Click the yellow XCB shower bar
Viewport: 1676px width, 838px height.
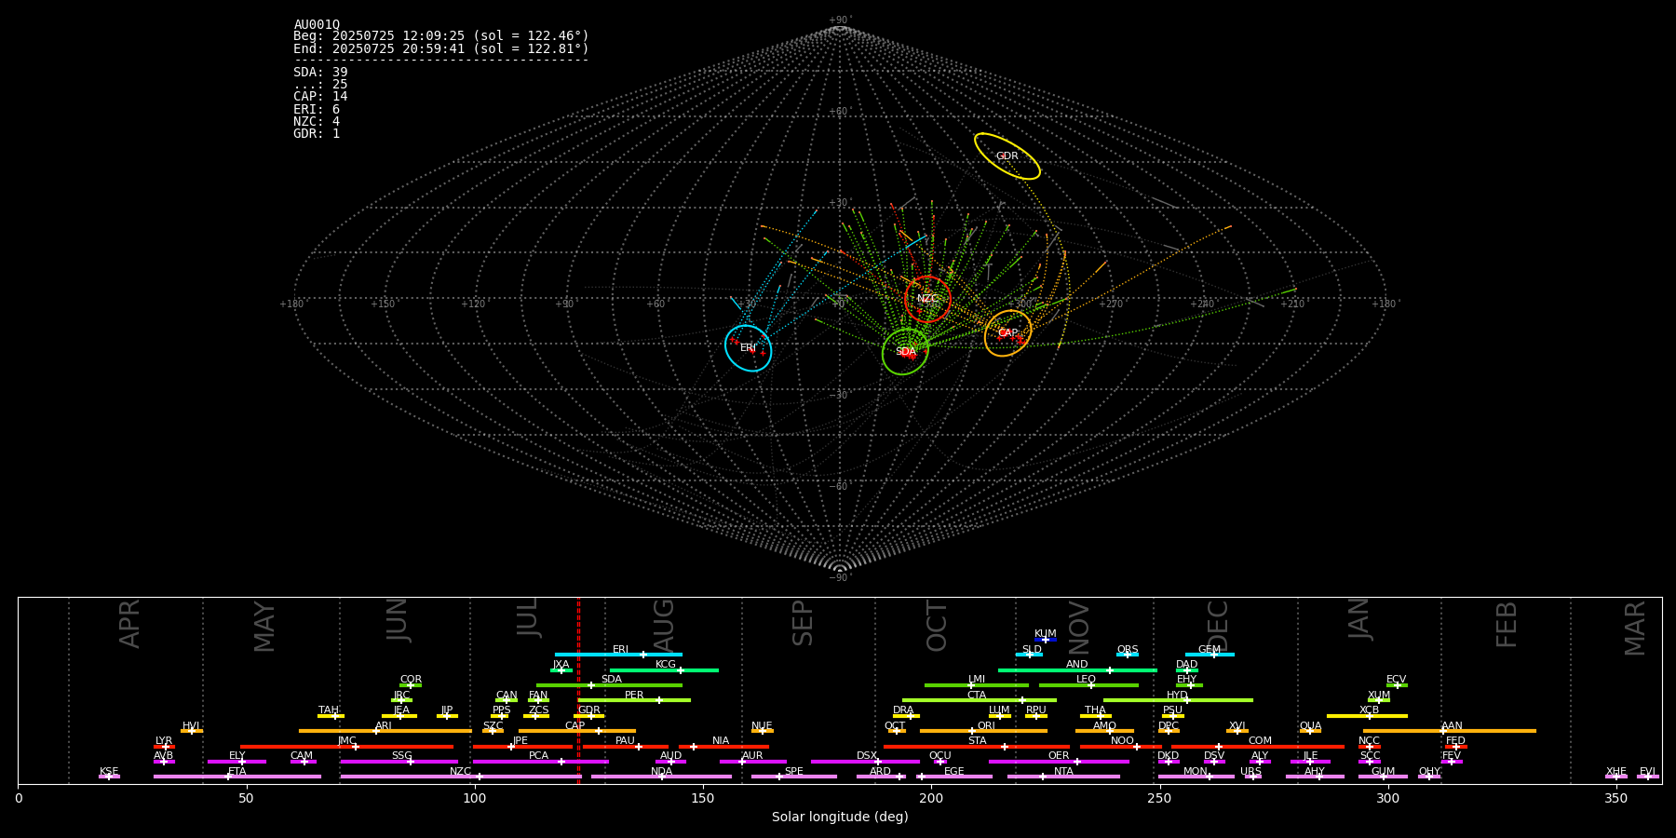coord(1367,716)
